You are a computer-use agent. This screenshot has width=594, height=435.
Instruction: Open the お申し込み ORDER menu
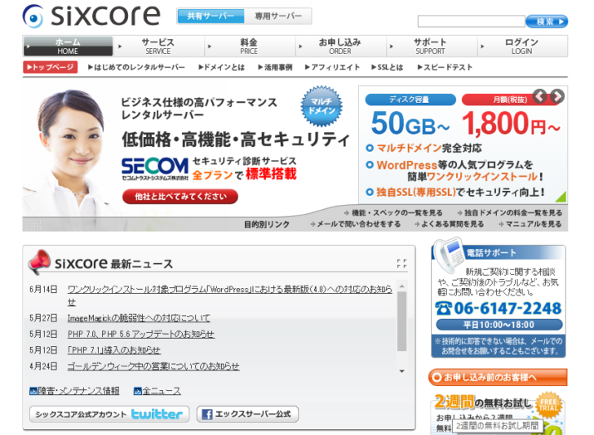(x=339, y=47)
